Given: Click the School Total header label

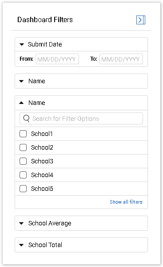Looking at the screenshot, I should (45, 245).
